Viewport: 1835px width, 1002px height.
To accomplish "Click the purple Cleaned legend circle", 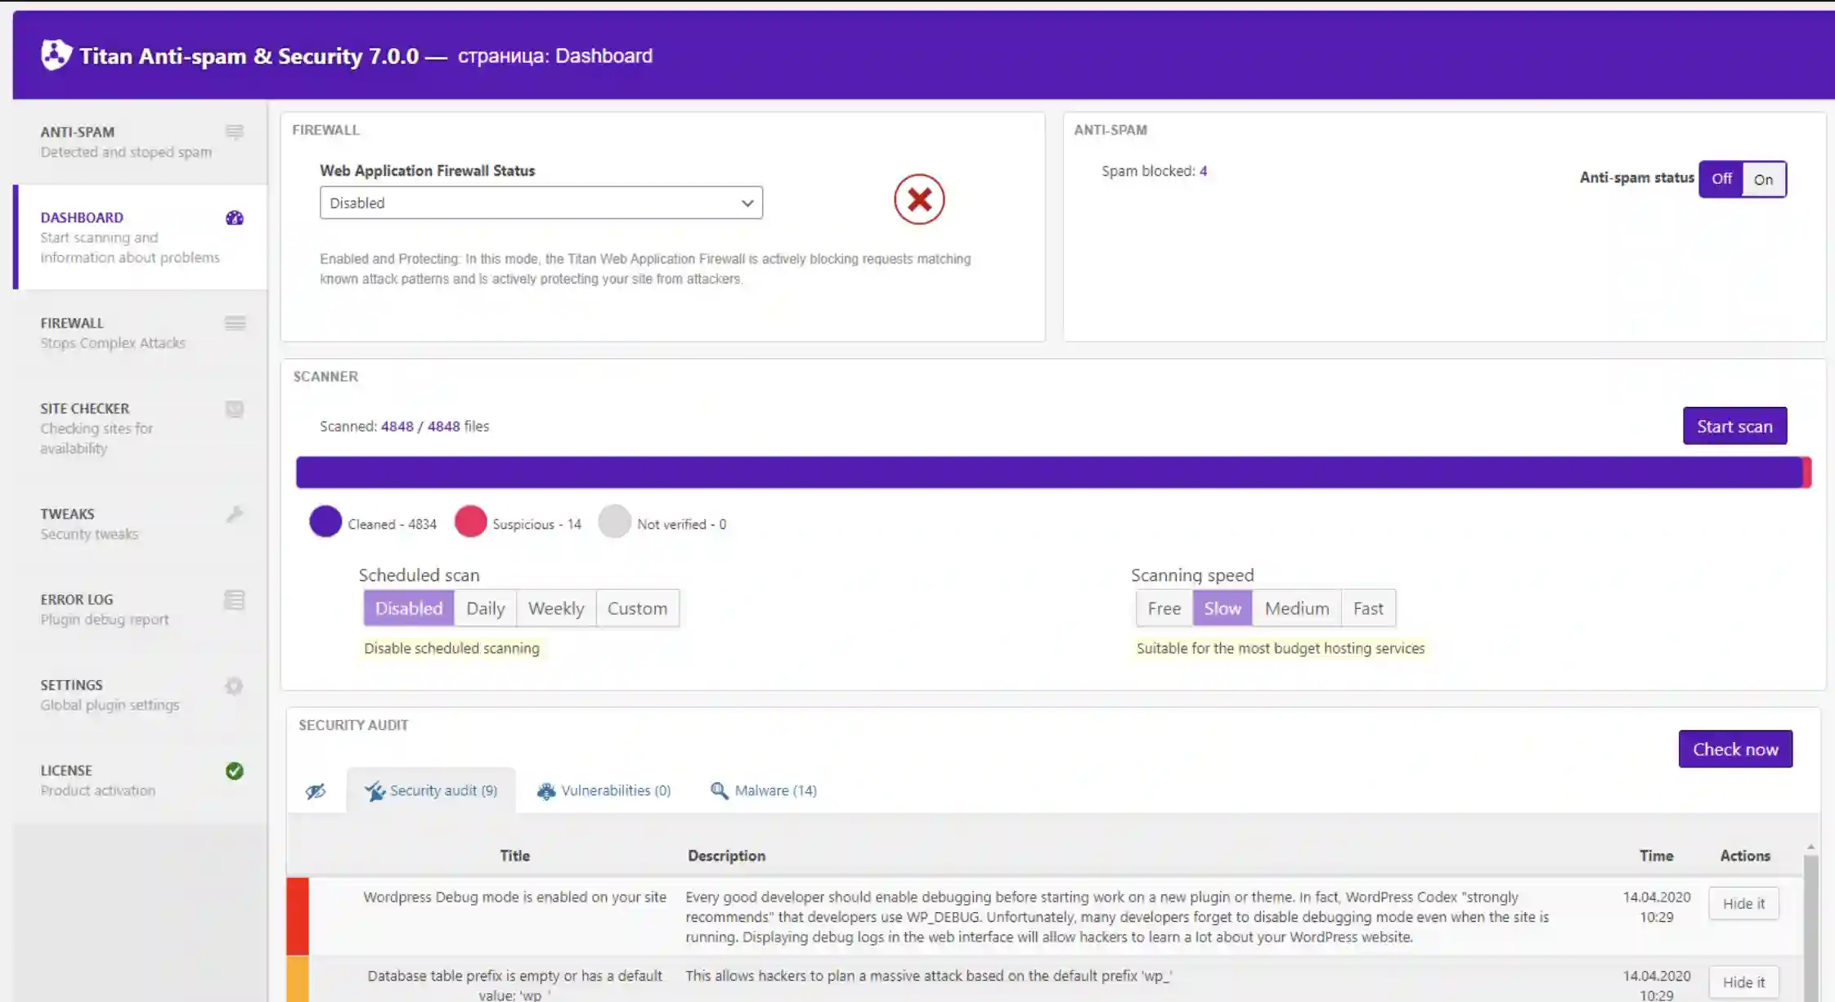I will [325, 521].
